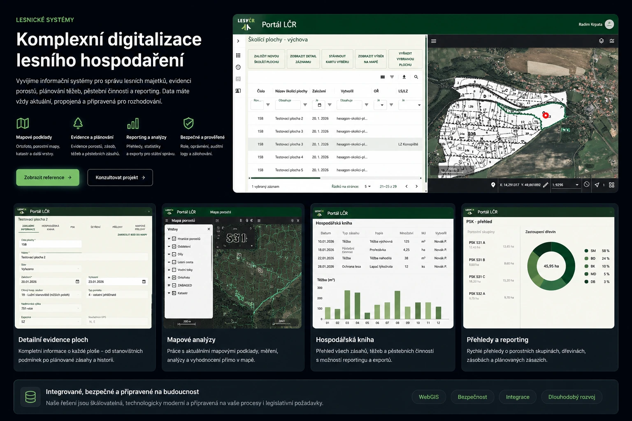Screen dimensions: 632x421
Task: Click the user avatar next to Radim Krpata
Action: pyautogui.click(x=609, y=24)
